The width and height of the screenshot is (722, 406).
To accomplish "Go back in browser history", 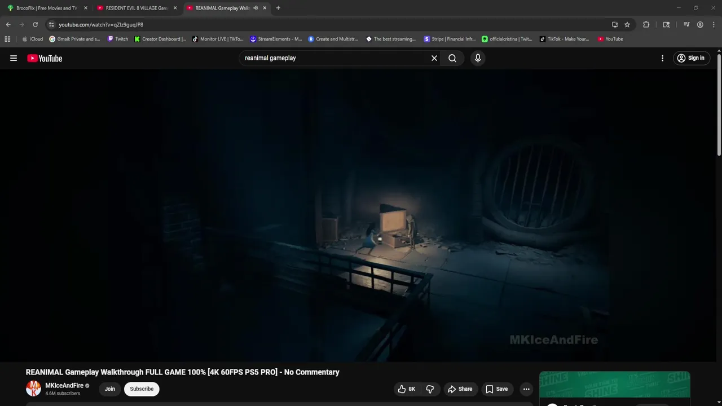I will pyautogui.click(x=8, y=25).
